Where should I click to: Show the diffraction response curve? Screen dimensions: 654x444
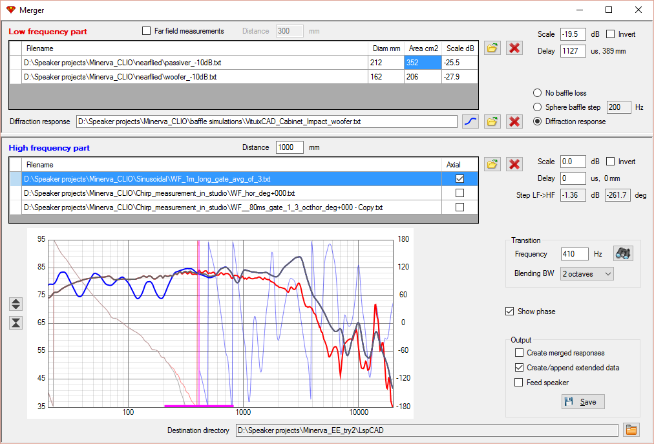point(470,122)
